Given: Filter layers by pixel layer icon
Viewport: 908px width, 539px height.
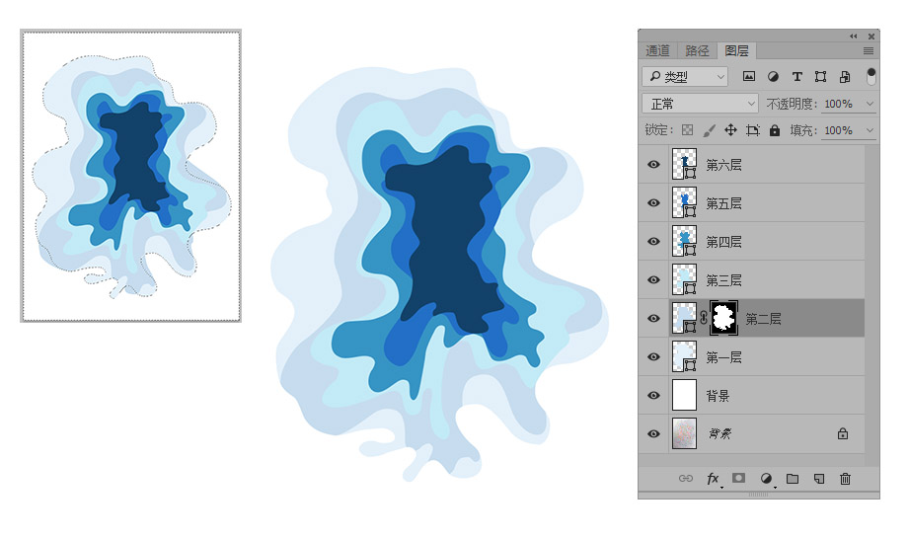Looking at the screenshot, I should click(x=749, y=76).
